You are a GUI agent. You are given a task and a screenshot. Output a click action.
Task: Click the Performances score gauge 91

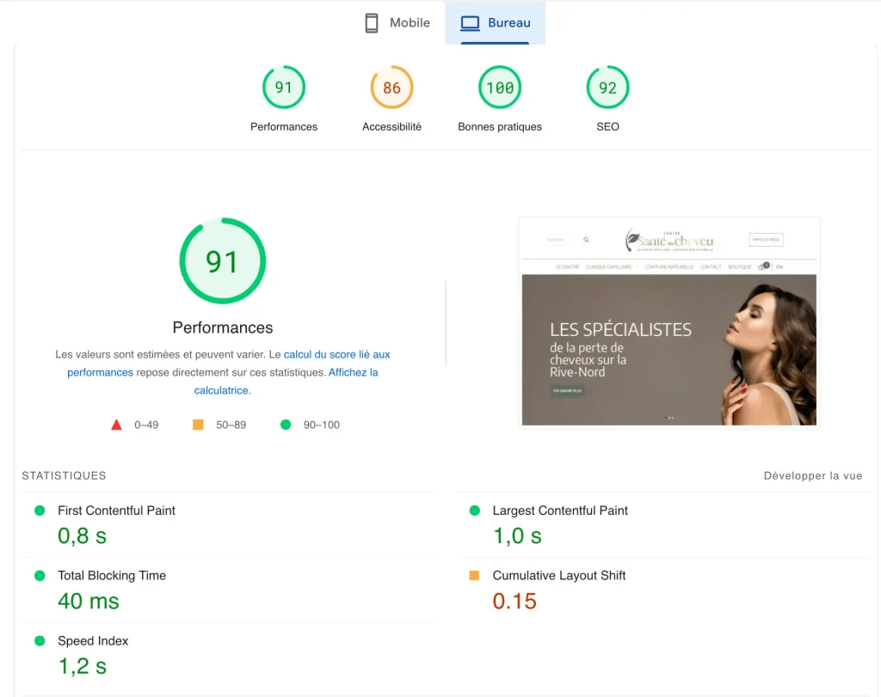(283, 88)
